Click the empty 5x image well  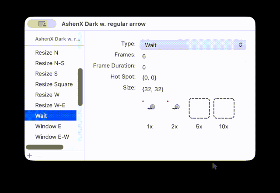coord(199,108)
